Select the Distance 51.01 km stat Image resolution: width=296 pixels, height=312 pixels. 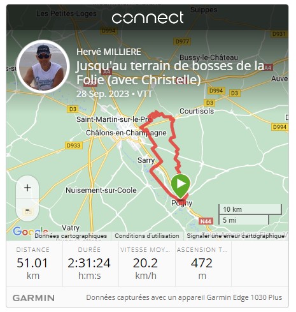pos(32,264)
